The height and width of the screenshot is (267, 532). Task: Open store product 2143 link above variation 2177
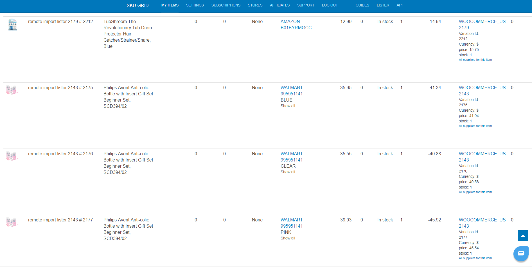click(x=464, y=226)
